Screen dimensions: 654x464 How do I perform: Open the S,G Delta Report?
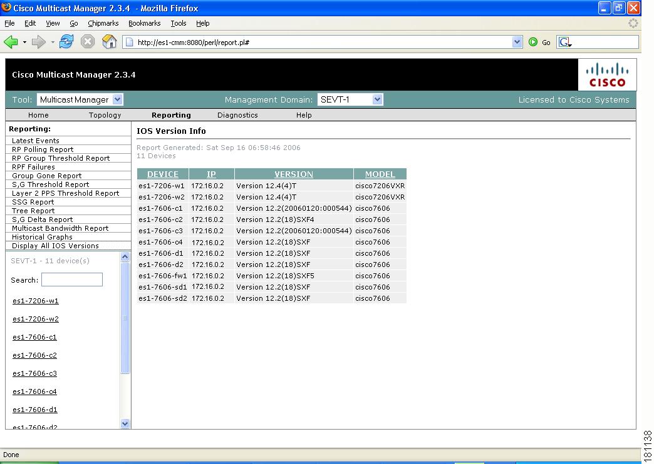coord(42,219)
